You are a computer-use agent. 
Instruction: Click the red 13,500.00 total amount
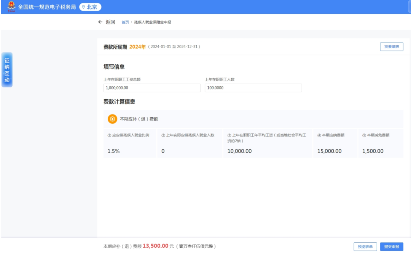click(x=155, y=246)
